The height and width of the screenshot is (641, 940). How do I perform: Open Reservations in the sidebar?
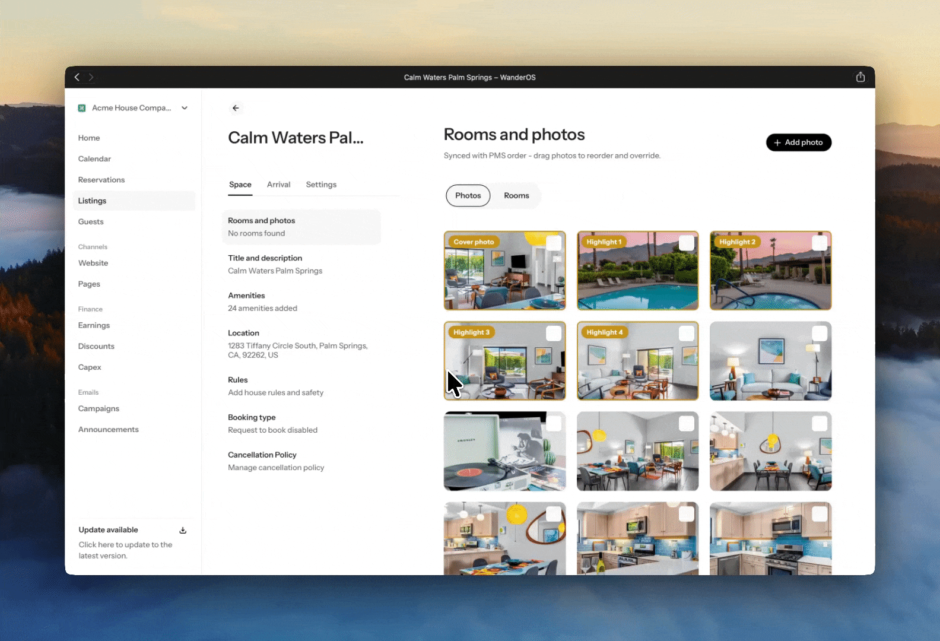coord(101,180)
